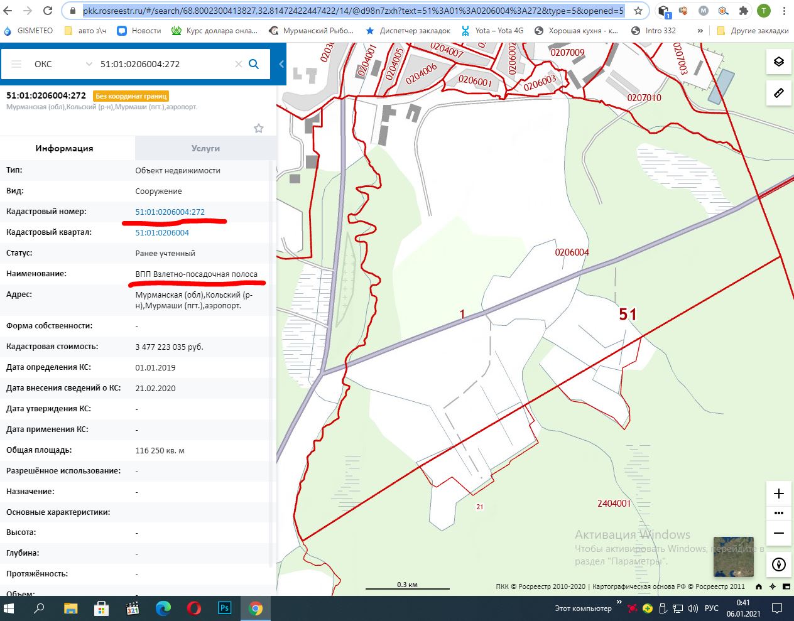Viewport: 794px width, 621px height.
Task: Zoom in the map with plus
Action: point(778,494)
